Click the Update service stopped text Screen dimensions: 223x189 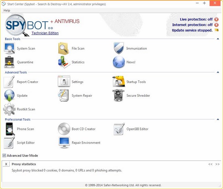point(192,30)
